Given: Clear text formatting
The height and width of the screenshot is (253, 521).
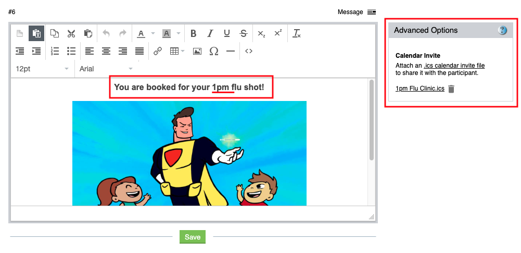Looking at the screenshot, I should pyautogui.click(x=296, y=34).
